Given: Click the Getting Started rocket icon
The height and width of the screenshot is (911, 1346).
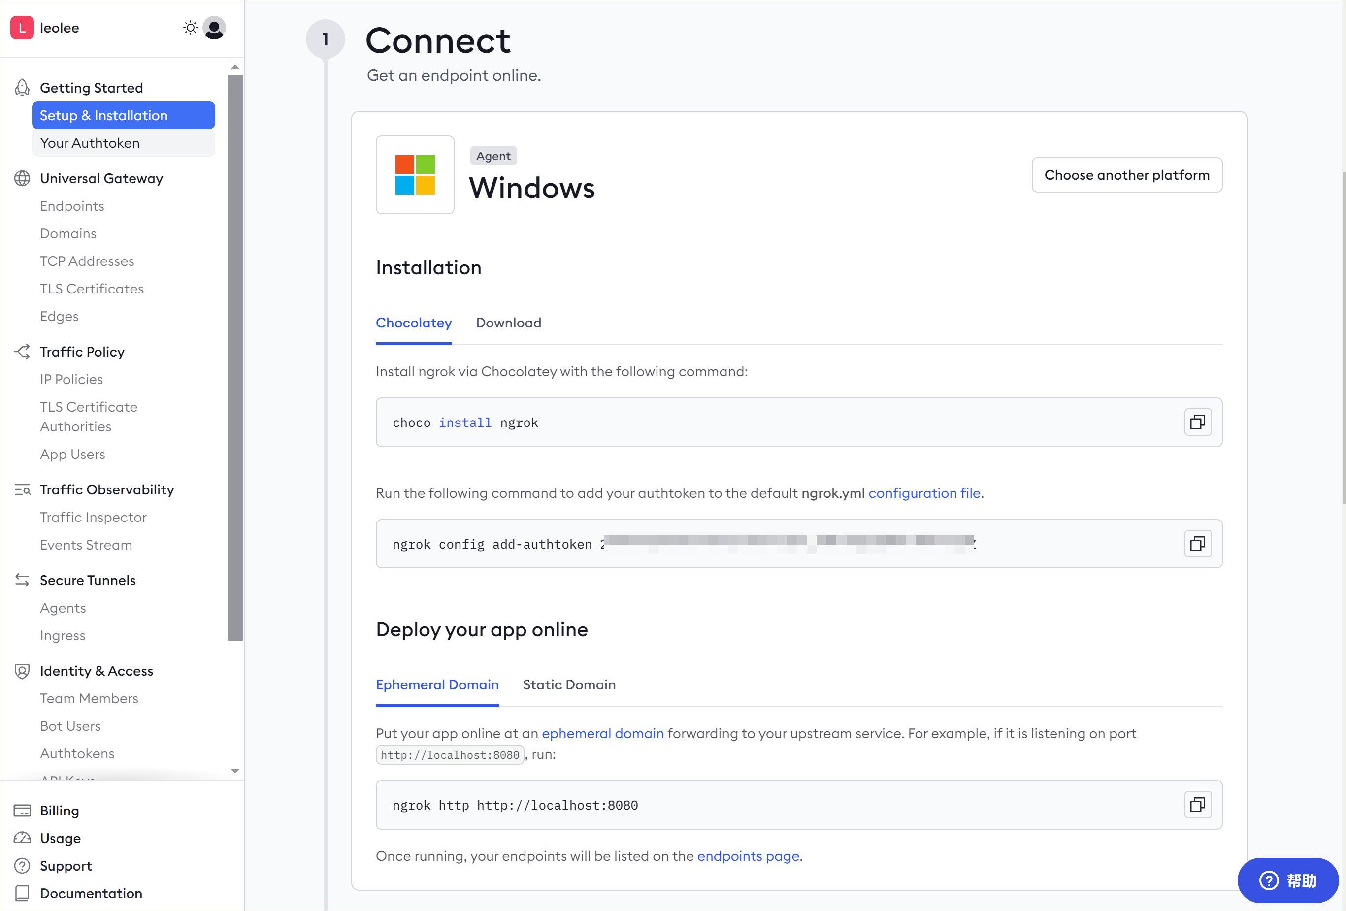Looking at the screenshot, I should [22, 88].
